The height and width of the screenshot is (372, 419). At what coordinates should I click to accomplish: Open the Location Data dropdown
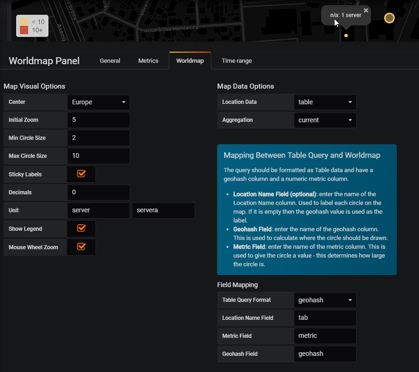coord(325,102)
